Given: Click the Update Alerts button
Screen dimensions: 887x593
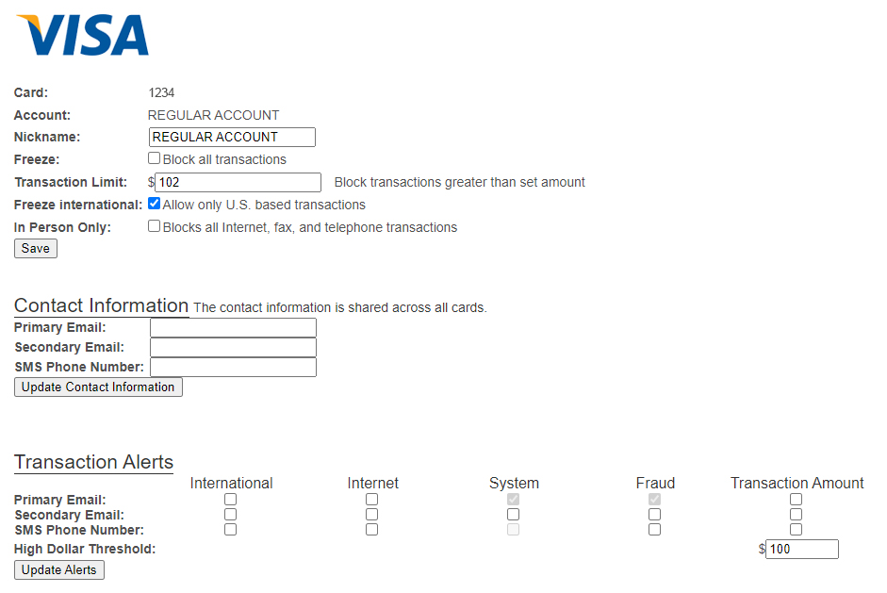Looking at the screenshot, I should (x=58, y=569).
